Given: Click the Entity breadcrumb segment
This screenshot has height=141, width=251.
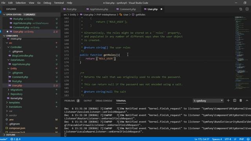Looking at the screenshot, I should pyautogui.click(x=73, y=15).
